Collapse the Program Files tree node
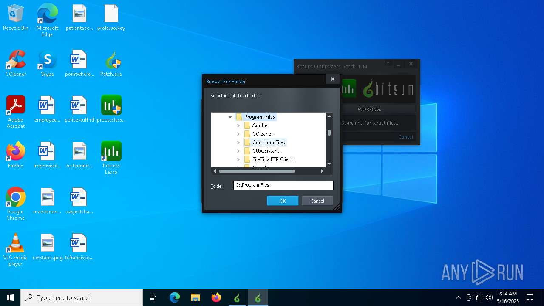The image size is (544, 306). (x=230, y=117)
